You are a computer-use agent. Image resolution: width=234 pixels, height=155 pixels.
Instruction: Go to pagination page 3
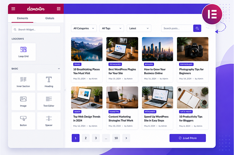96,138
